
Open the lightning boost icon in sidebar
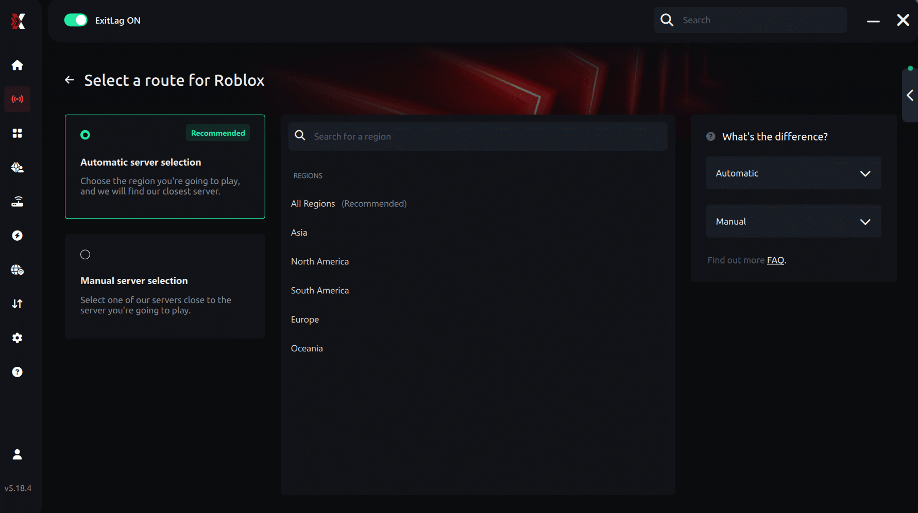[17, 236]
